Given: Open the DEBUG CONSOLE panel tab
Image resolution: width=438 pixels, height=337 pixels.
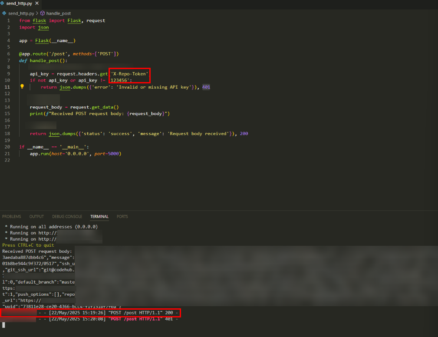Looking at the screenshot, I should click(x=67, y=217).
